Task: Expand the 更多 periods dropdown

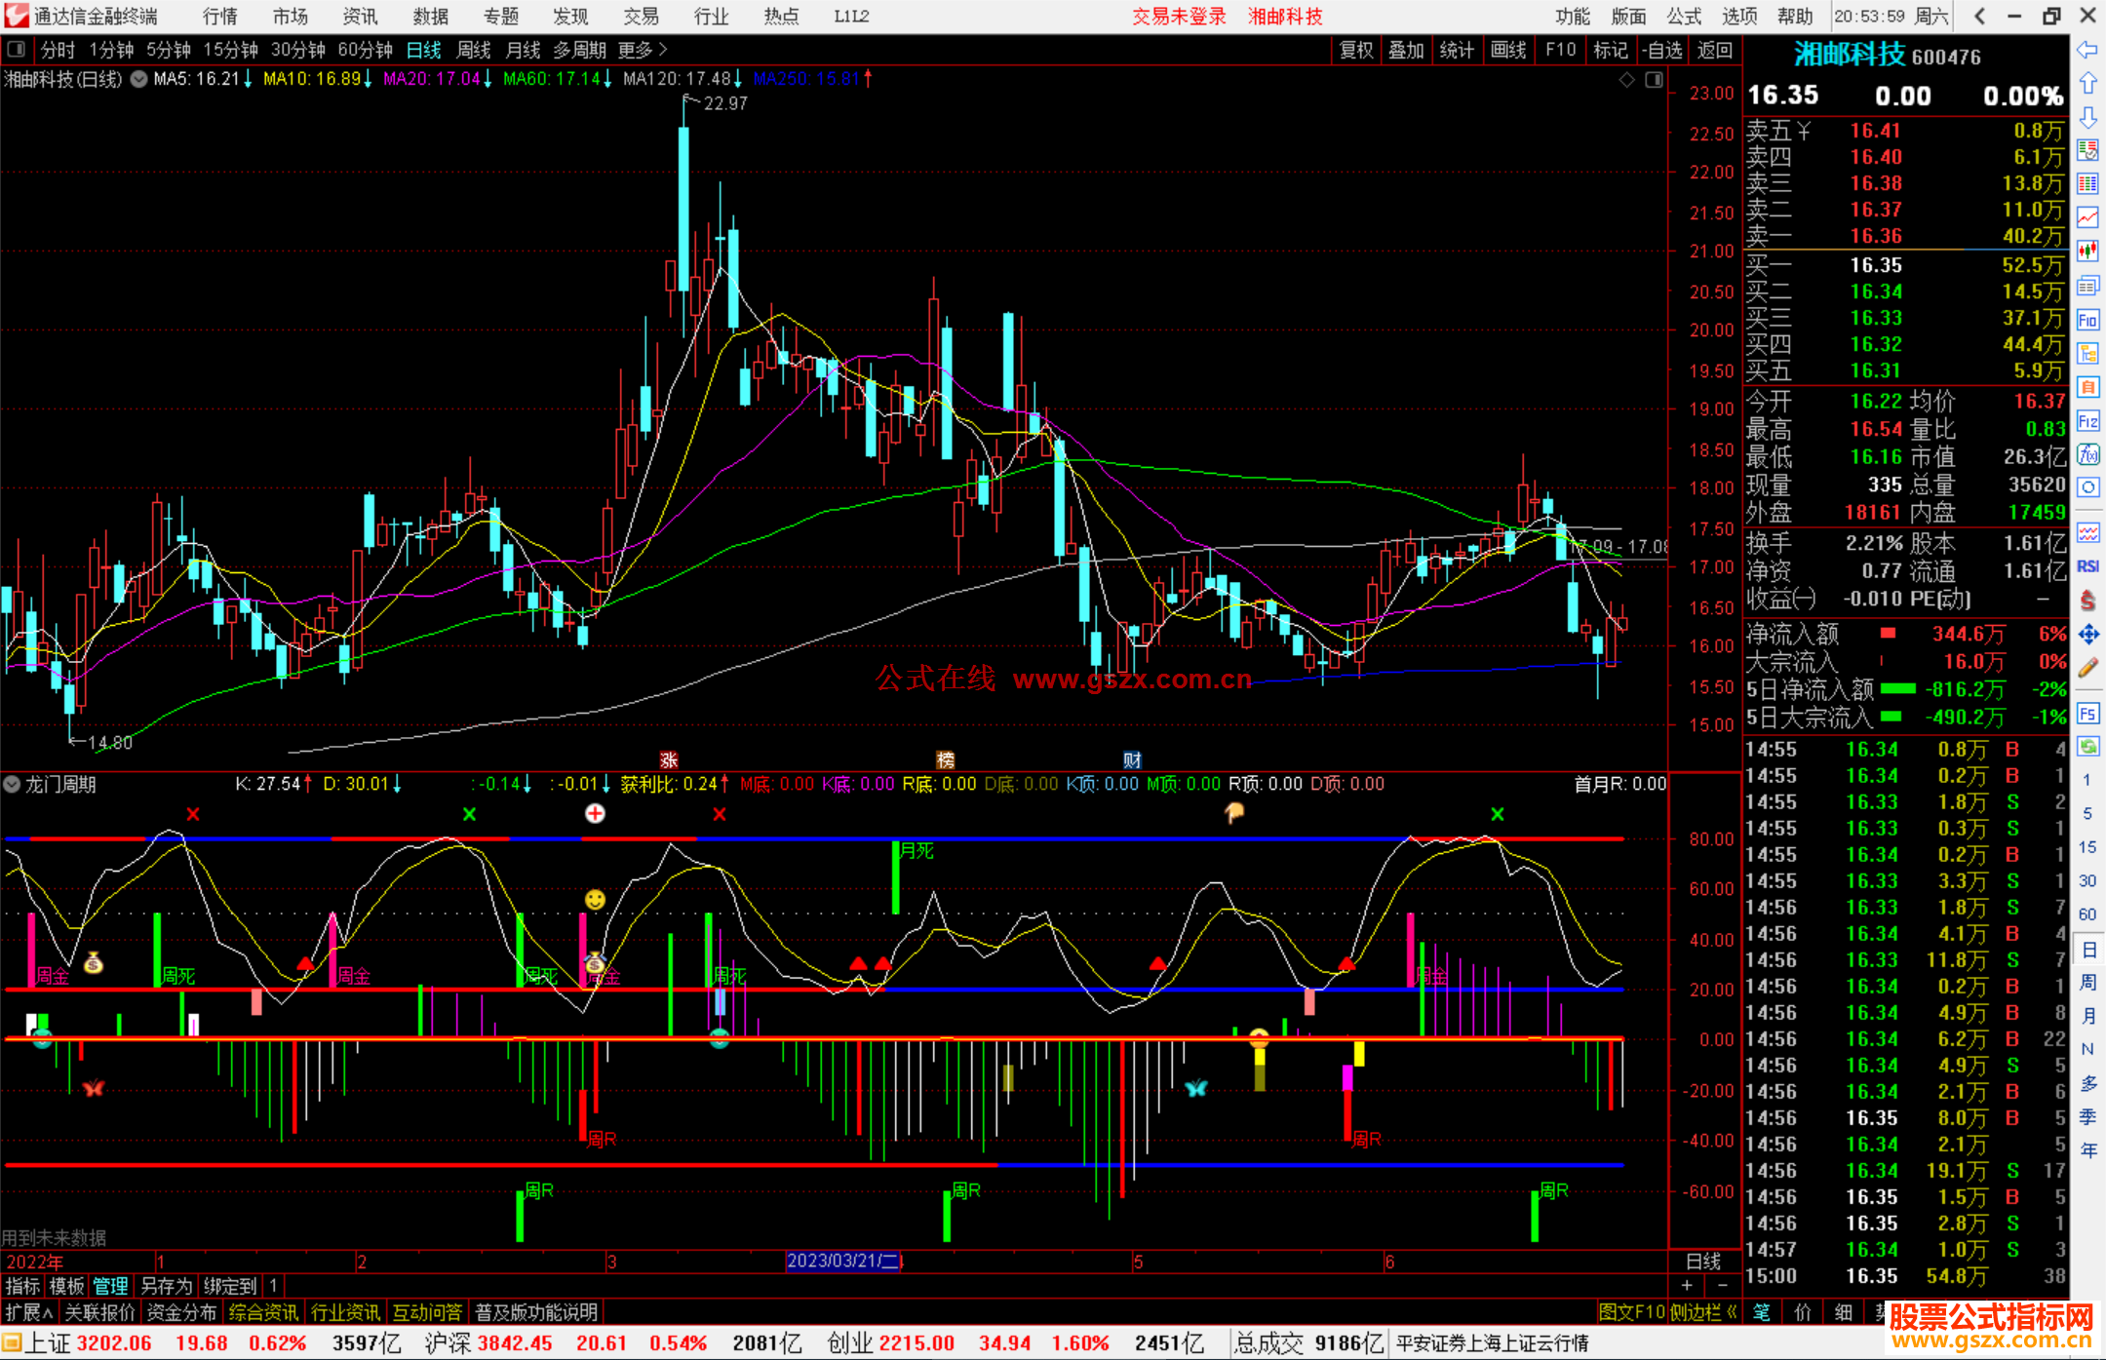Action: point(643,50)
